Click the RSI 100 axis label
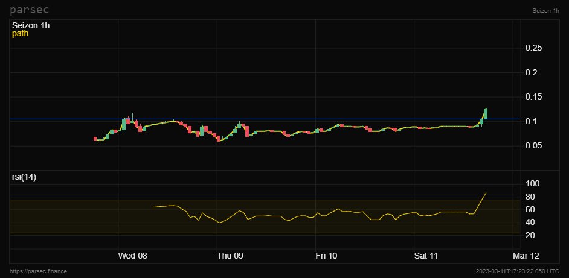This screenshot has height=278, width=569. (x=532, y=183)
